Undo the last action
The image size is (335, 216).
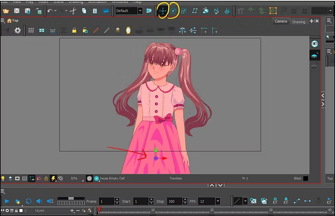tap(50, 11)
